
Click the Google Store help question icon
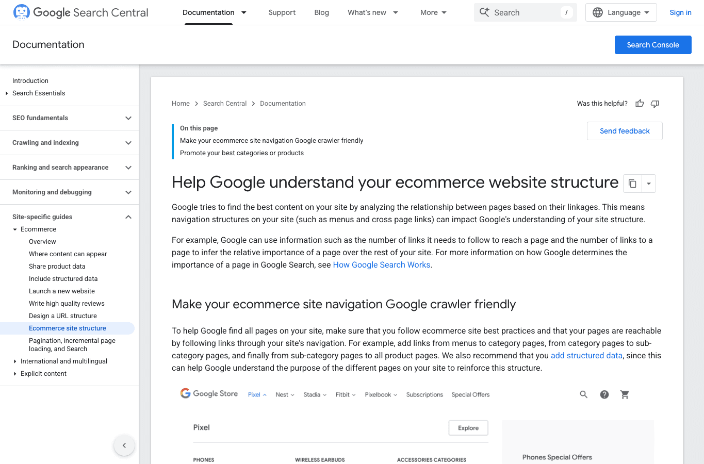(604, 394)
